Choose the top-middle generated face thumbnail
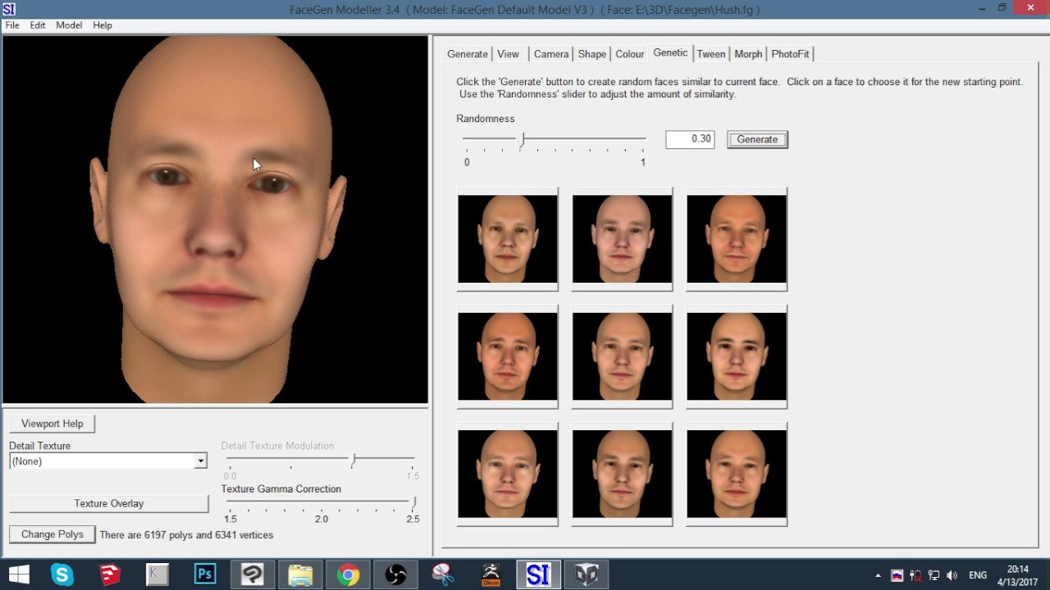The width and height of the screenshot is (1050, 590). point(622,239)
